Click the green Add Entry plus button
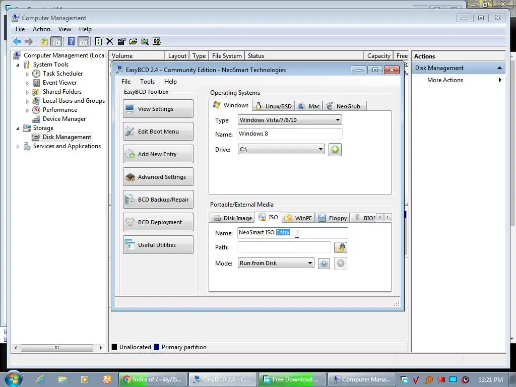Image resolution: width=516 pixels, height=387 pixels. pos(335,150)
